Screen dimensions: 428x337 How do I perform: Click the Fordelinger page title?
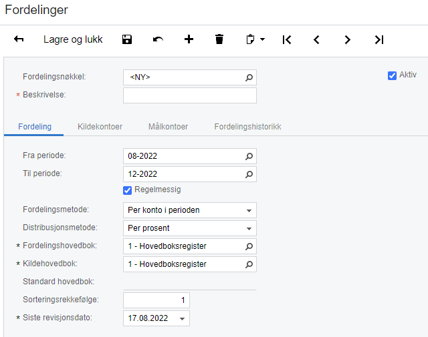[36, 10]
